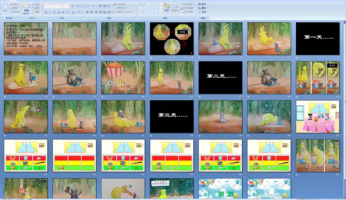Select slide 10 with the giant cupcake
Image resolution: width=346 pixels, height=200 pixels.
[123, 77]
